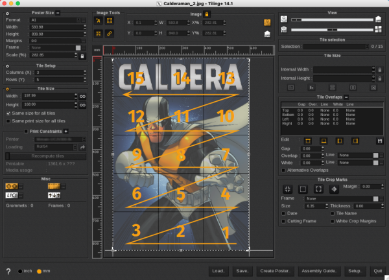Viewport: 389px width, 280px height.
Task: Open the poster Format A1 dropdown
Action: (54, 20)
